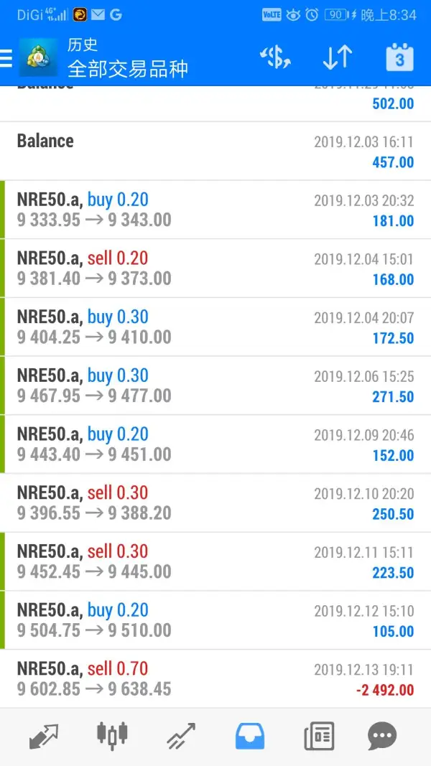Image resolution: width=431 pixels, height=766 pixels.
Task: Open the News tab icon
Action: pyautogui.click(x=319, y=737)
